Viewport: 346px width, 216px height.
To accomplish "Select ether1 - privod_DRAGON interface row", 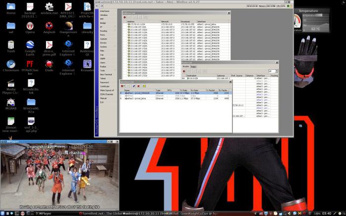I will (176, 93).
